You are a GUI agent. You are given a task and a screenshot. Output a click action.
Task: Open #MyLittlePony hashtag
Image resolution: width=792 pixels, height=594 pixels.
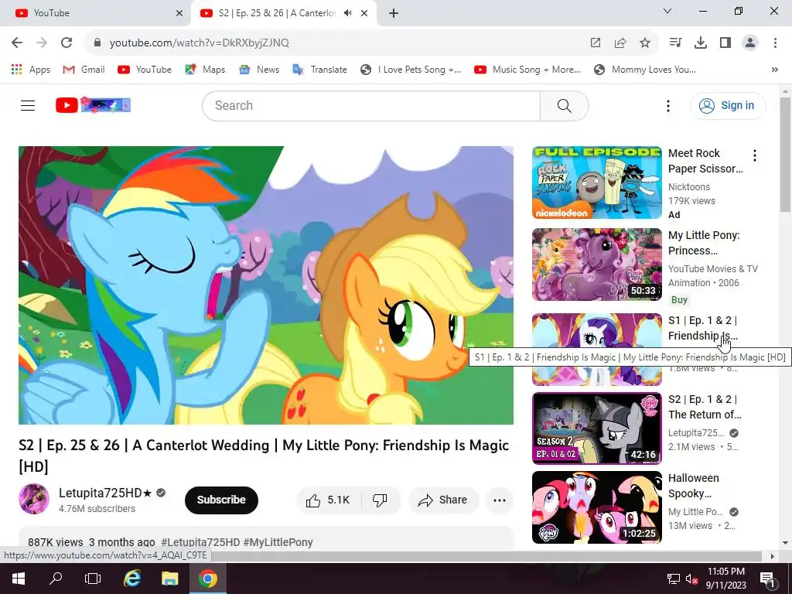(x=278, y=542)
